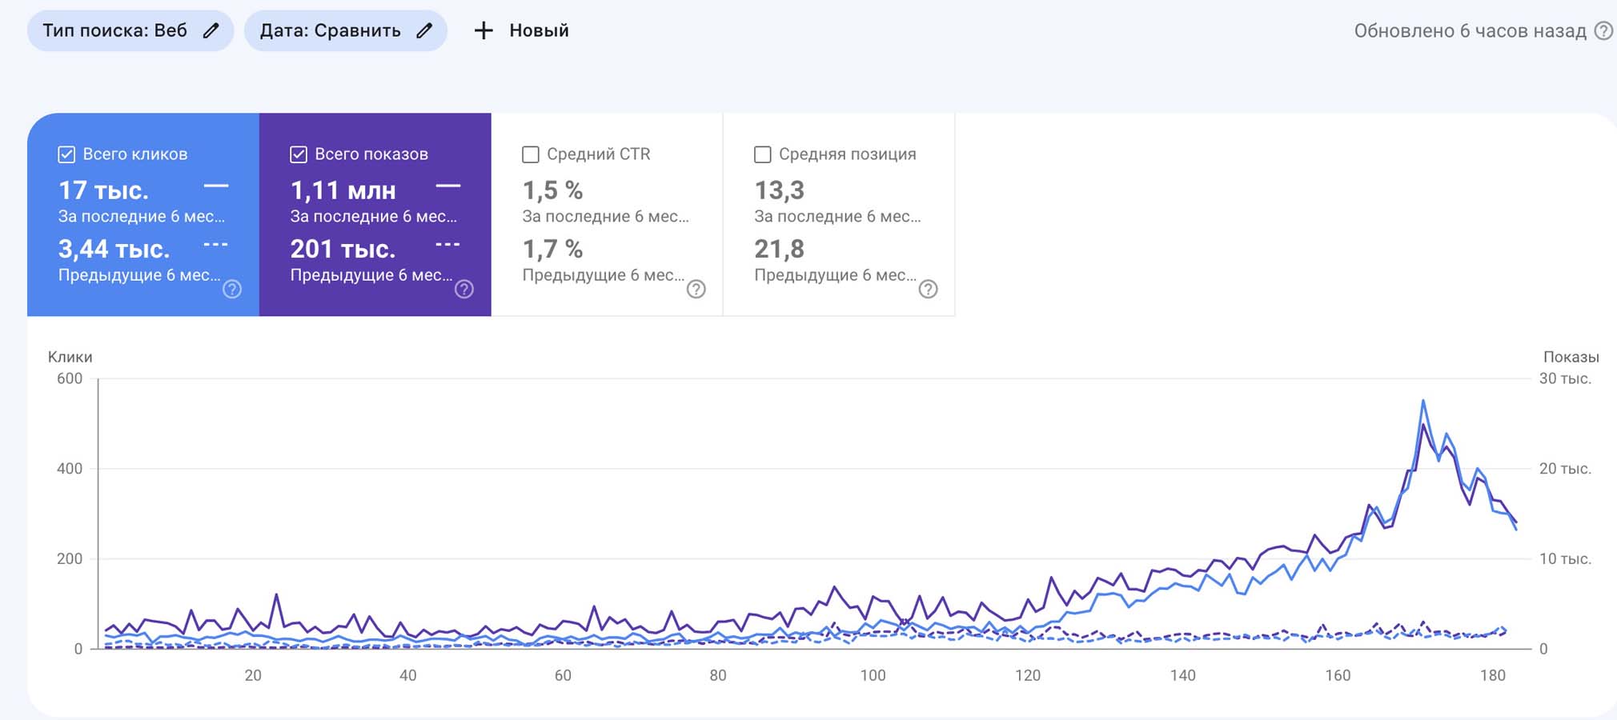Enable the Средняя позиция checkbox
This screenshot has height=720, width=1617.
[x=763, y=154]
